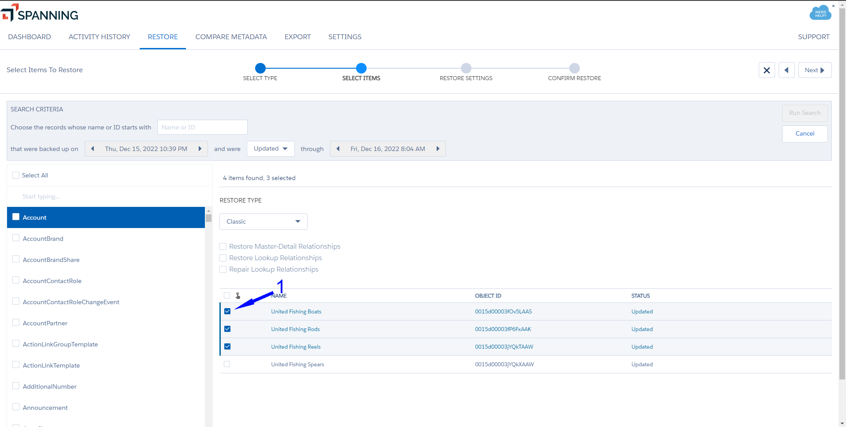
Task: Click the Restore Settings step circle
Action: [x=466, y=68]
